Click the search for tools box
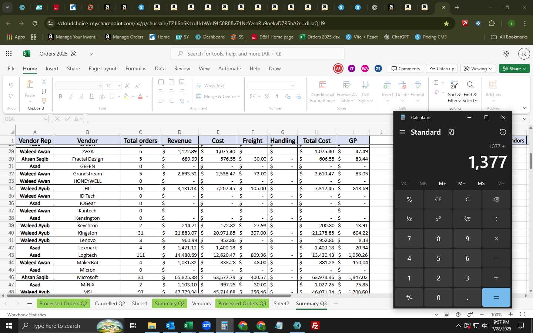Screen dimensions: 533x333 tap(258, 54)
